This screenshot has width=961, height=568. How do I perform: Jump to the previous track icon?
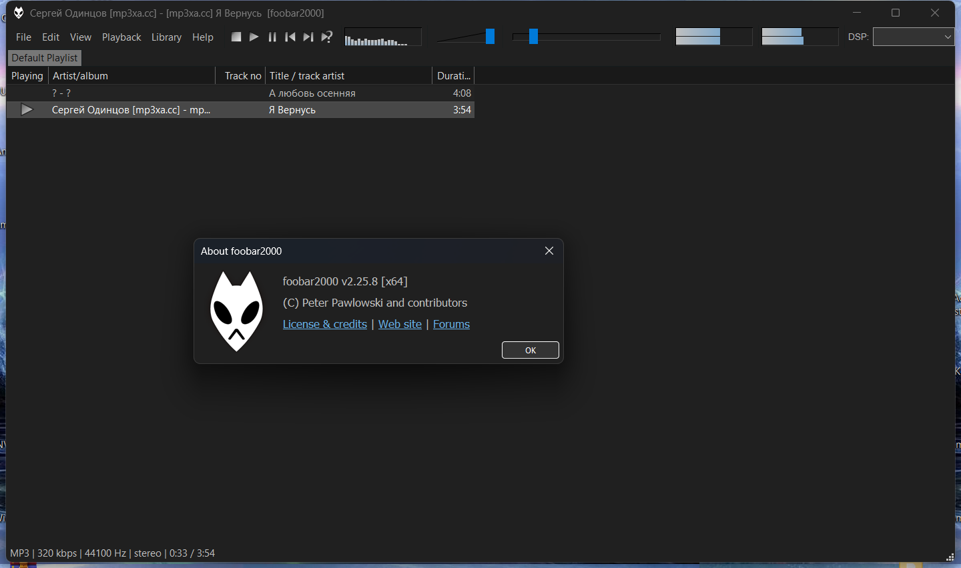click(290, 37)
